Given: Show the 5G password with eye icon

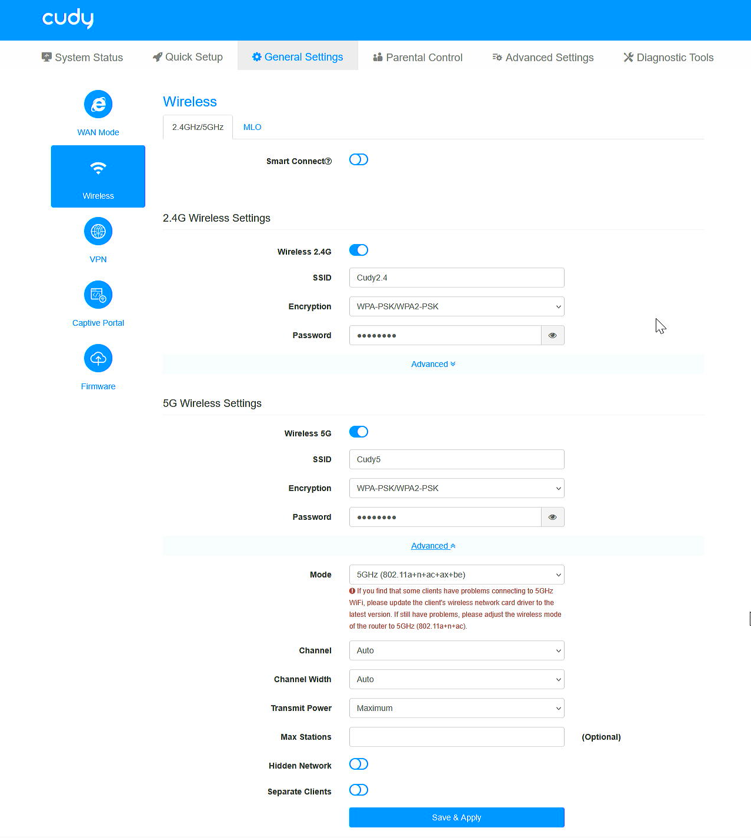Looking at the screenshot, I should [553, 518].
